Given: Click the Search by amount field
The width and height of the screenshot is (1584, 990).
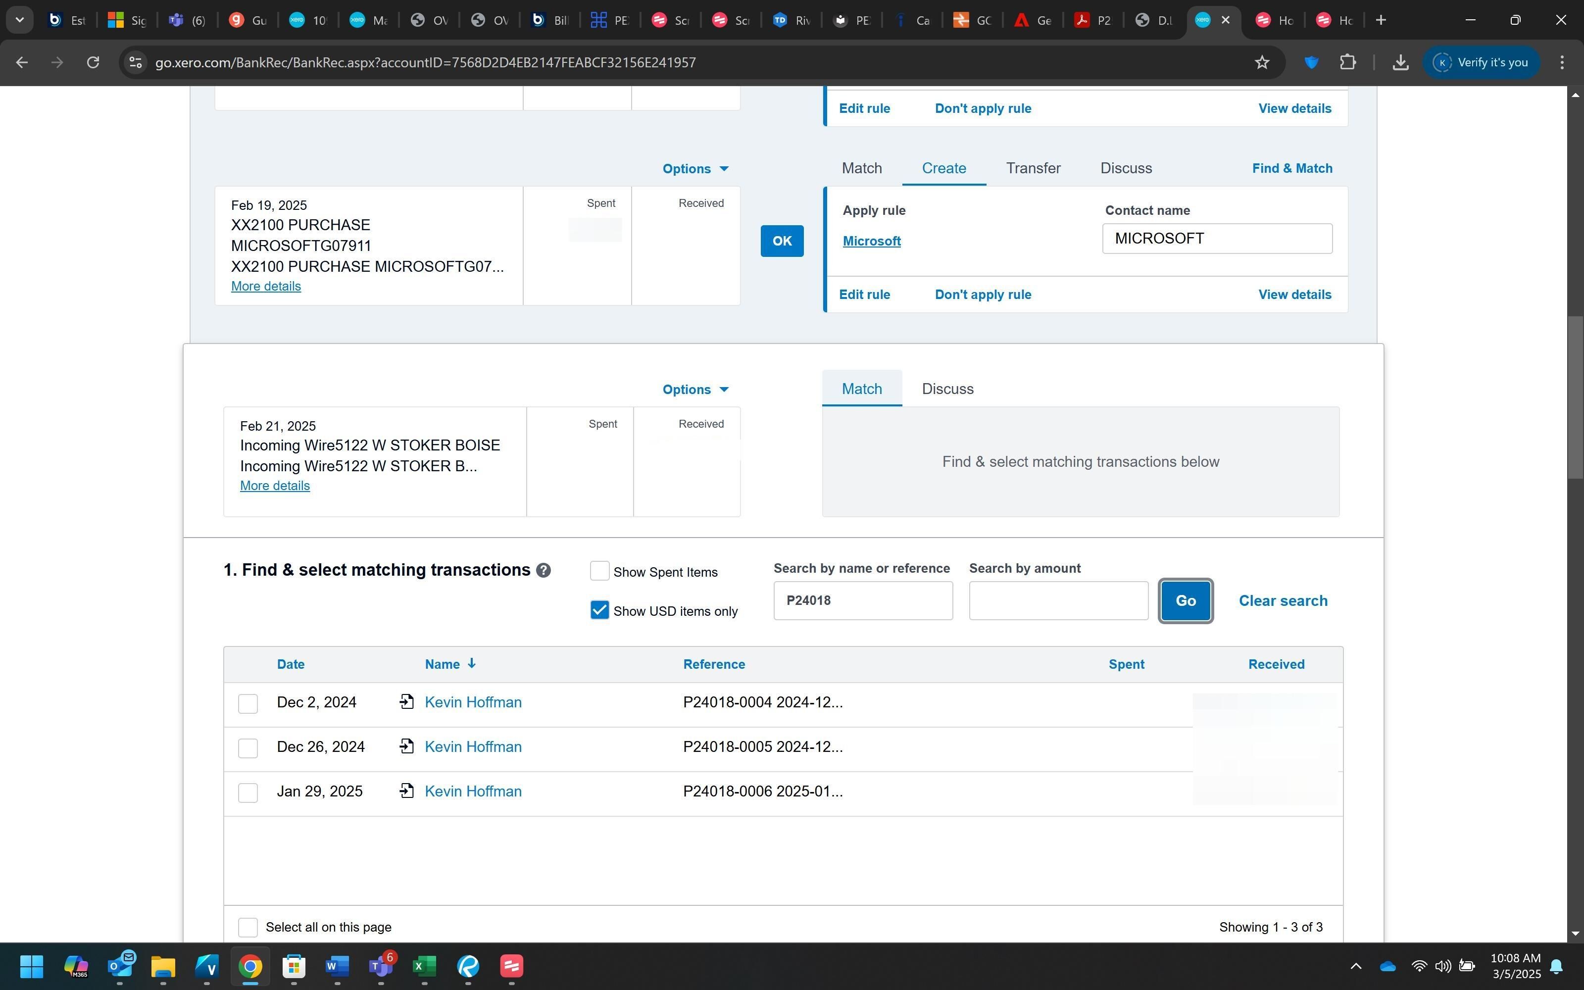Looking at the screenshot, I should point(1058,600).
